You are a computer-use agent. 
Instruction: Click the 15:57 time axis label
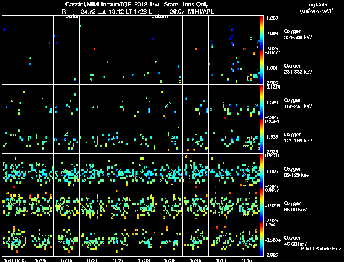pos(247,260)
